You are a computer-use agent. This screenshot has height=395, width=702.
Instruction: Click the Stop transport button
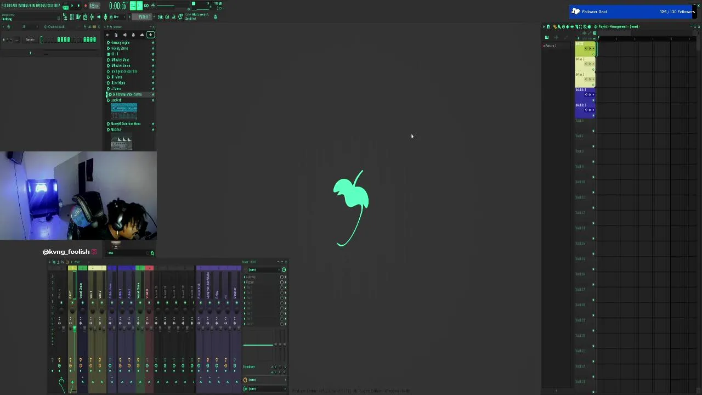coord(78,5)
